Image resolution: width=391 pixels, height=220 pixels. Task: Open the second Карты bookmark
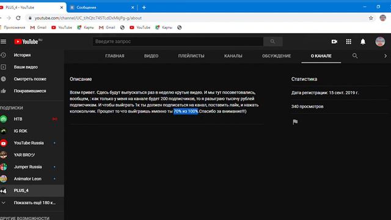point(164,28)
